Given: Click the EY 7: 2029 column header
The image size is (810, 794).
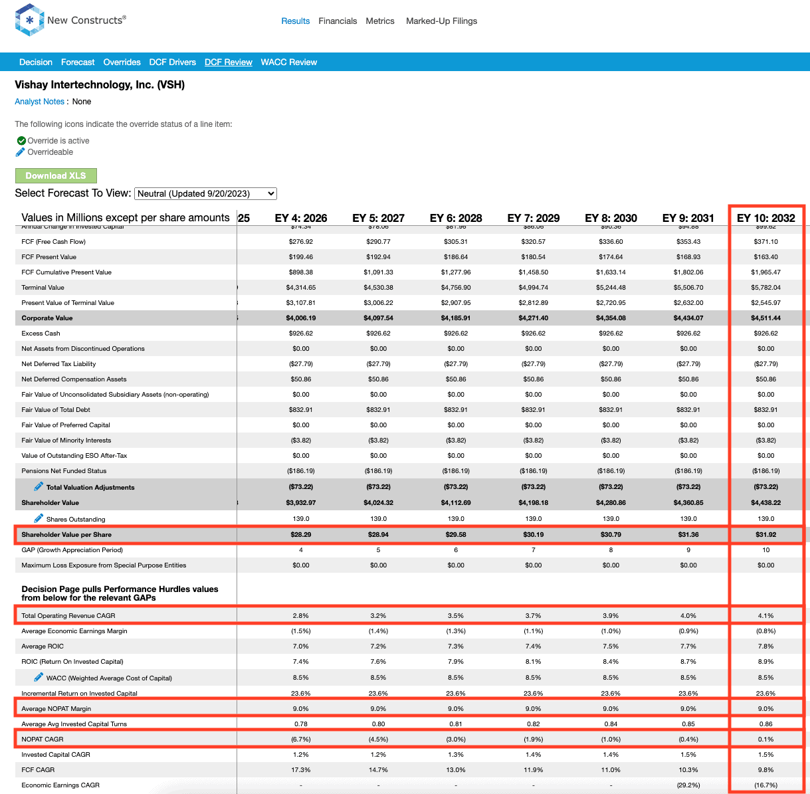Looking at the screenshot, I should point(534,218).
